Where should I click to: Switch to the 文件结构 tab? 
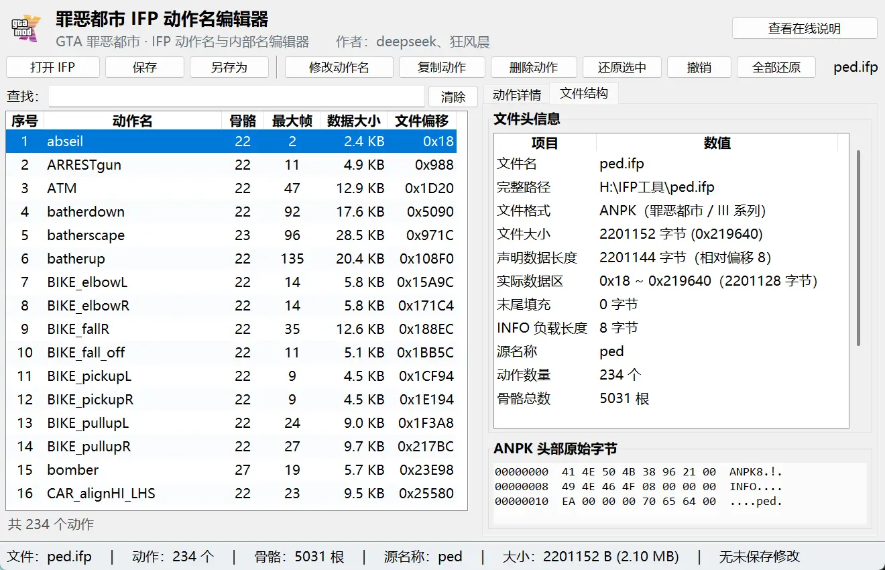coord(584,93)
